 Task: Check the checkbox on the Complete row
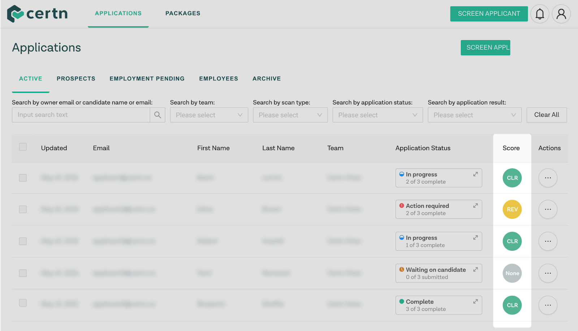(x=23, y=304)
